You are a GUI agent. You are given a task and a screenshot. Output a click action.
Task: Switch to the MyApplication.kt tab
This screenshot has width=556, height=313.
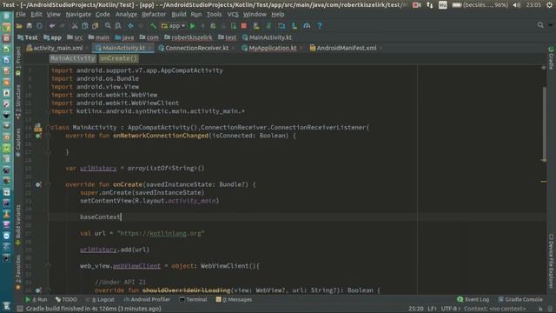point(272,48)
